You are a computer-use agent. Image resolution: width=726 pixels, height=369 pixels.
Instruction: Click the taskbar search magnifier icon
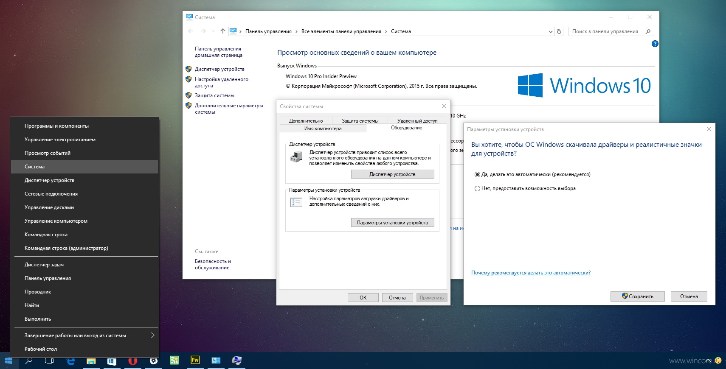tap(29, 361)
